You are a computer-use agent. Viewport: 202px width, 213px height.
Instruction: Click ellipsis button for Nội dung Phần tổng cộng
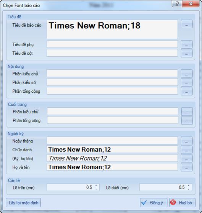click(187, 91)
